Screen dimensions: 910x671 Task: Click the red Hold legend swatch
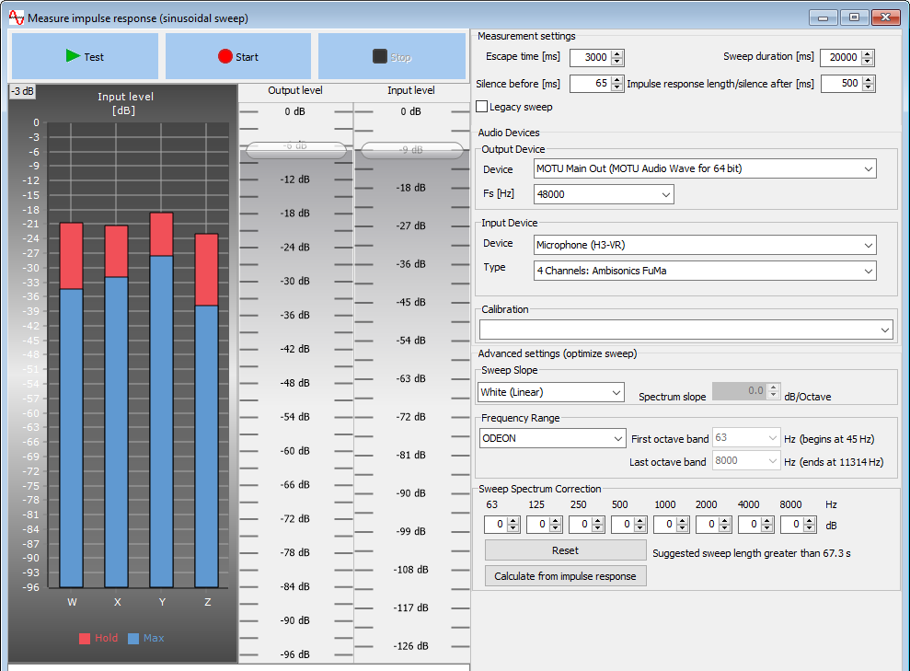point(85,639)
